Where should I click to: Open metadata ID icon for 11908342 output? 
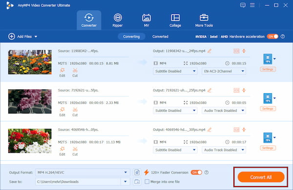(236, 51)
